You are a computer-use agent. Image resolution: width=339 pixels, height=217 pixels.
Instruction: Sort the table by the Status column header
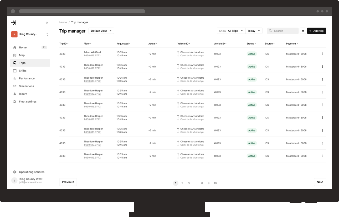pos(251,44)
